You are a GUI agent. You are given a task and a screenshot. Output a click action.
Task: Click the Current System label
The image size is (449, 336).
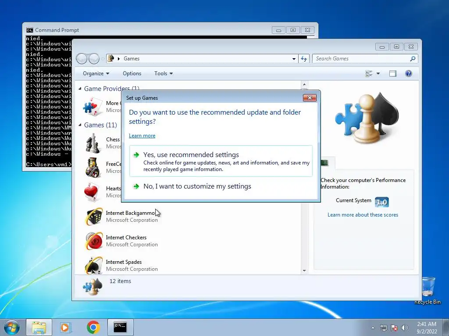click(x=353, y=200)
